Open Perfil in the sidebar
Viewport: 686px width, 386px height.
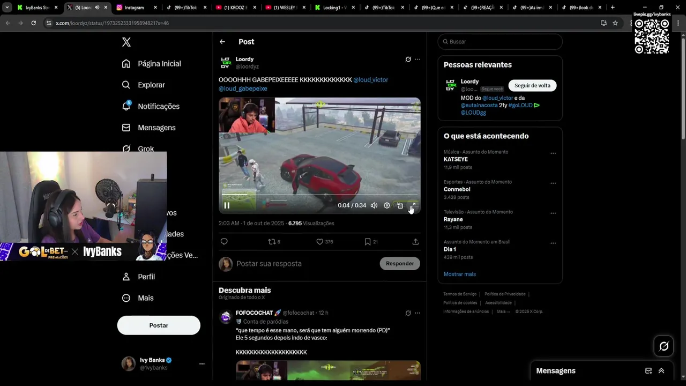(138, 277)
